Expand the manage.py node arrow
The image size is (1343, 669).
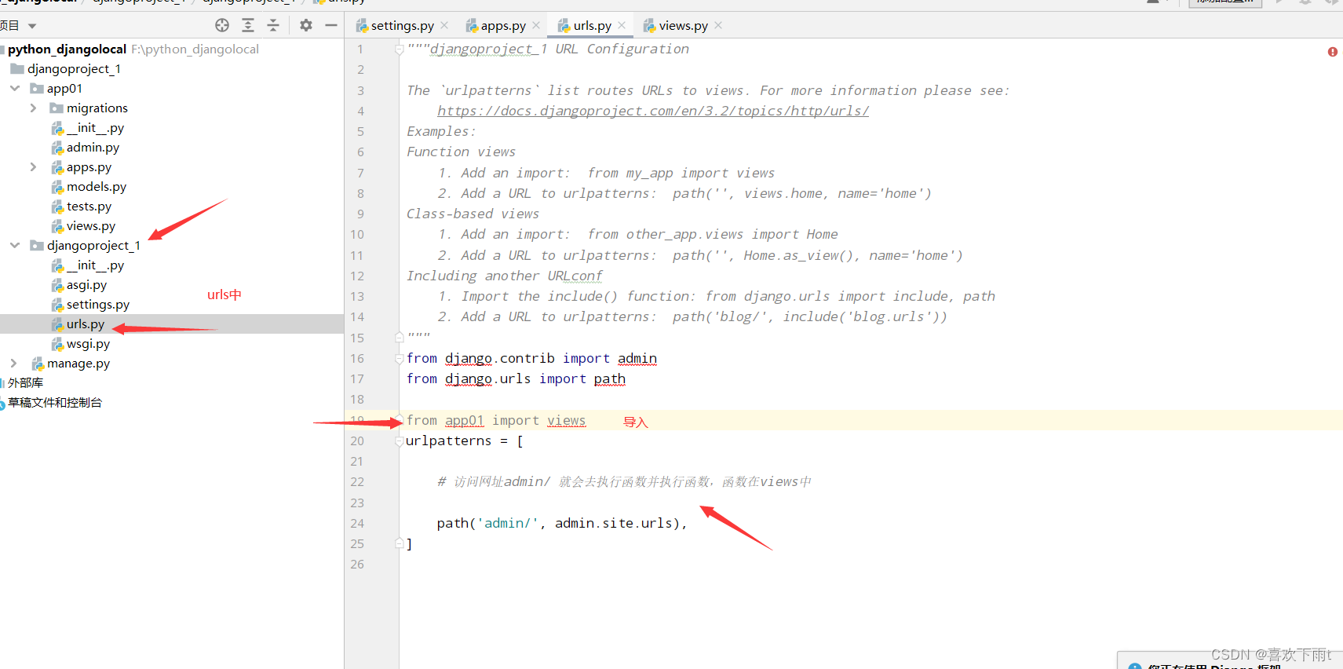[x=13, y=363]
